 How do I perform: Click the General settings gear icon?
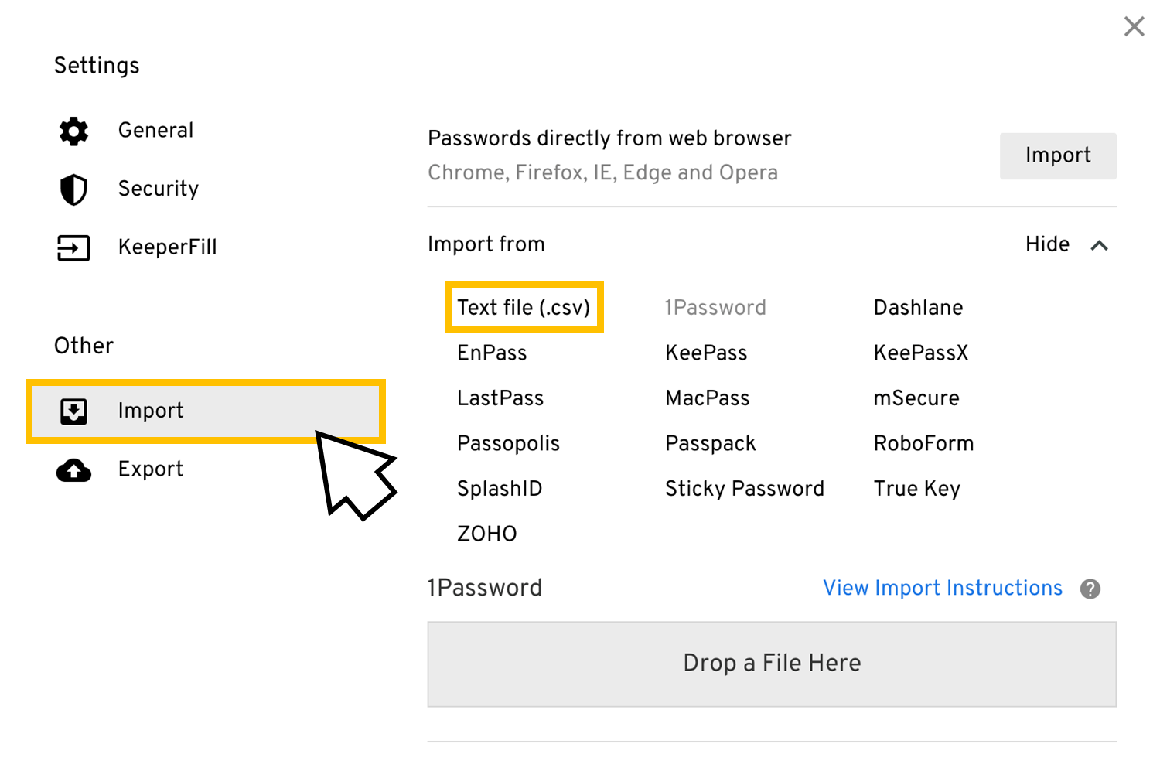pos(73,131)
